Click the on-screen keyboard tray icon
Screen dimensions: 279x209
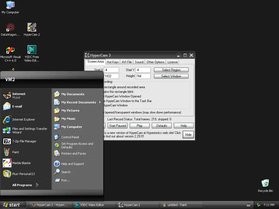tap(248, 205)
